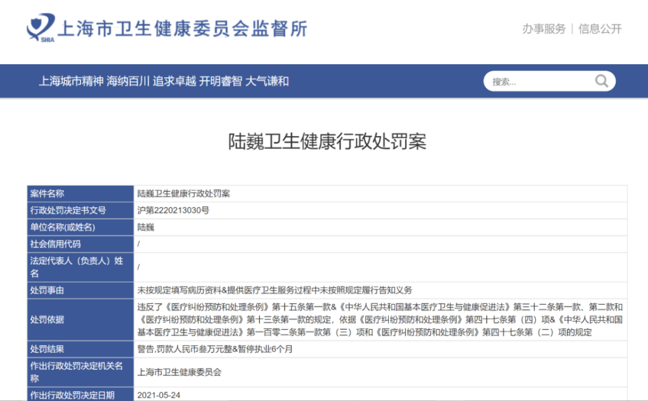The height and width of the screenshot is (401, 648).
Task: Select the 社会信用代码 label cell
Action: (x=80, y=244)
